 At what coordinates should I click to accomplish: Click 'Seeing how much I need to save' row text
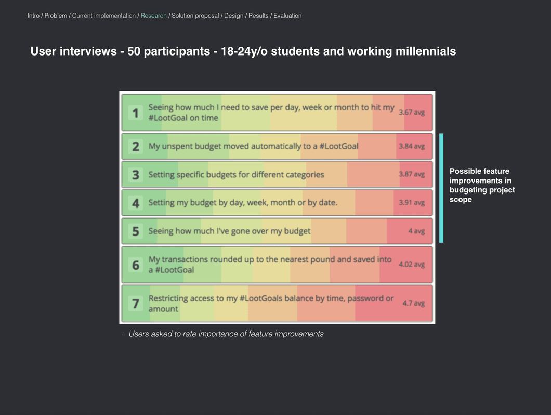click(x=271, y=113)
